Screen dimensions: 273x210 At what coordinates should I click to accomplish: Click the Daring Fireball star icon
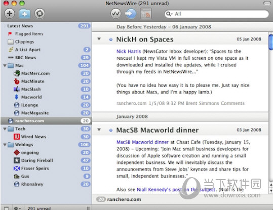tap(17, 160)
